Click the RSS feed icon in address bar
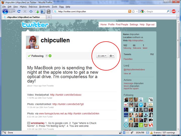This screenshot has width=181, height=136. [x=130, y=11]
